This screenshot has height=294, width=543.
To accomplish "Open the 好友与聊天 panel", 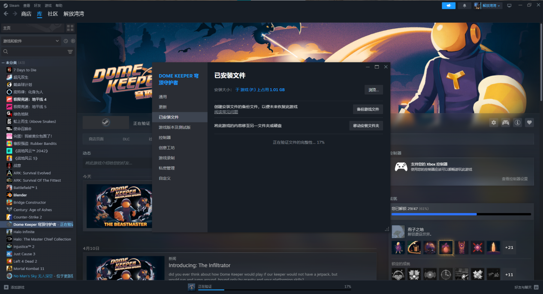I will 525,287.
